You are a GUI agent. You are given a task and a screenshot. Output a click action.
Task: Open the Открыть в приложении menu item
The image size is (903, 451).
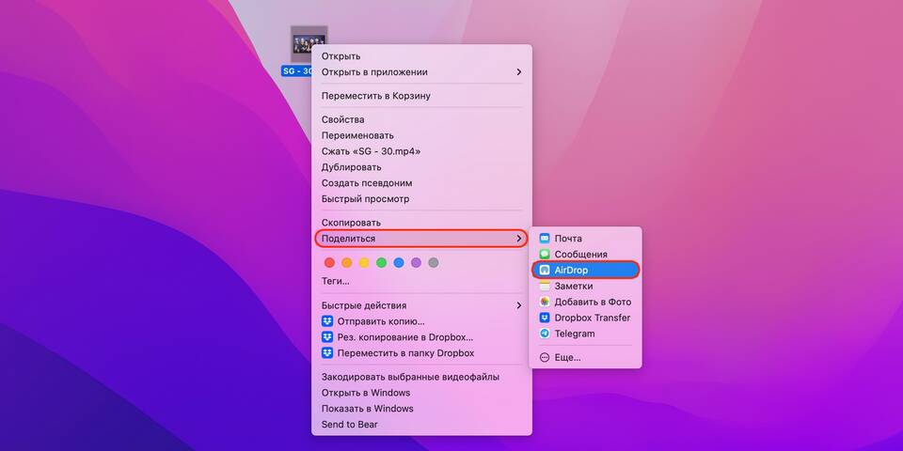click(x=421, y=72)
